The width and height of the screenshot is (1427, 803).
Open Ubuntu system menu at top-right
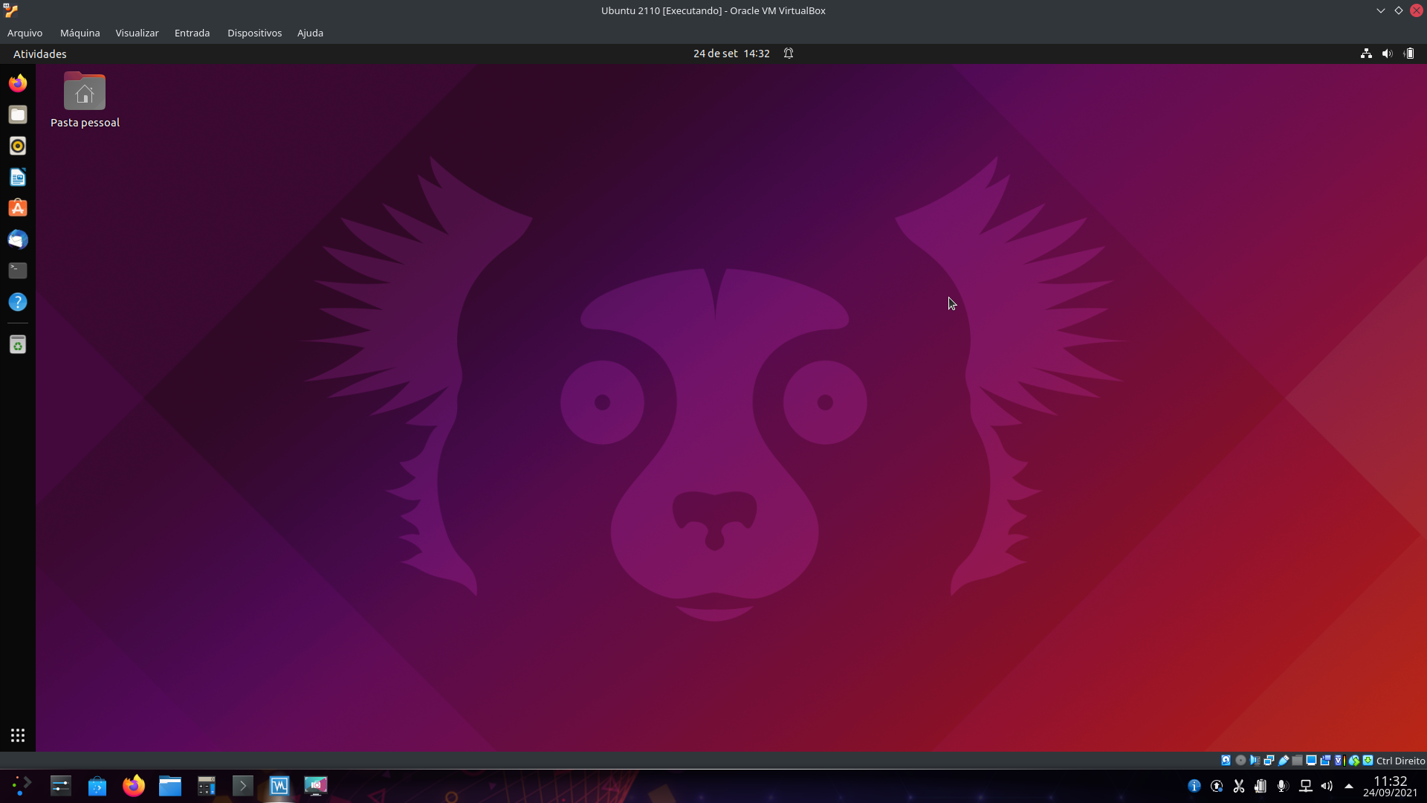(x=1387, y=54)
